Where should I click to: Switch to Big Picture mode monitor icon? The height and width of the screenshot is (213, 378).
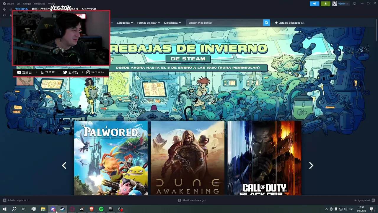click(355, 4)
